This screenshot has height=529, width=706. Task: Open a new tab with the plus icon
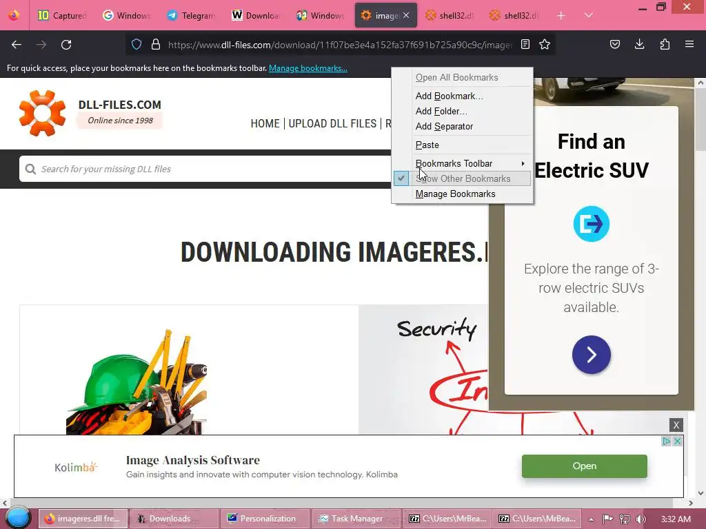(x=561, y=16)
